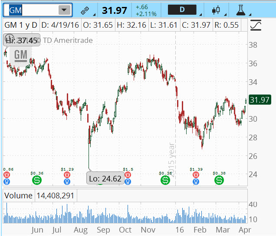Click the red phone earnings icon labeled $1.39
This screenshot has width=276, height=236.
pos(196,175)
